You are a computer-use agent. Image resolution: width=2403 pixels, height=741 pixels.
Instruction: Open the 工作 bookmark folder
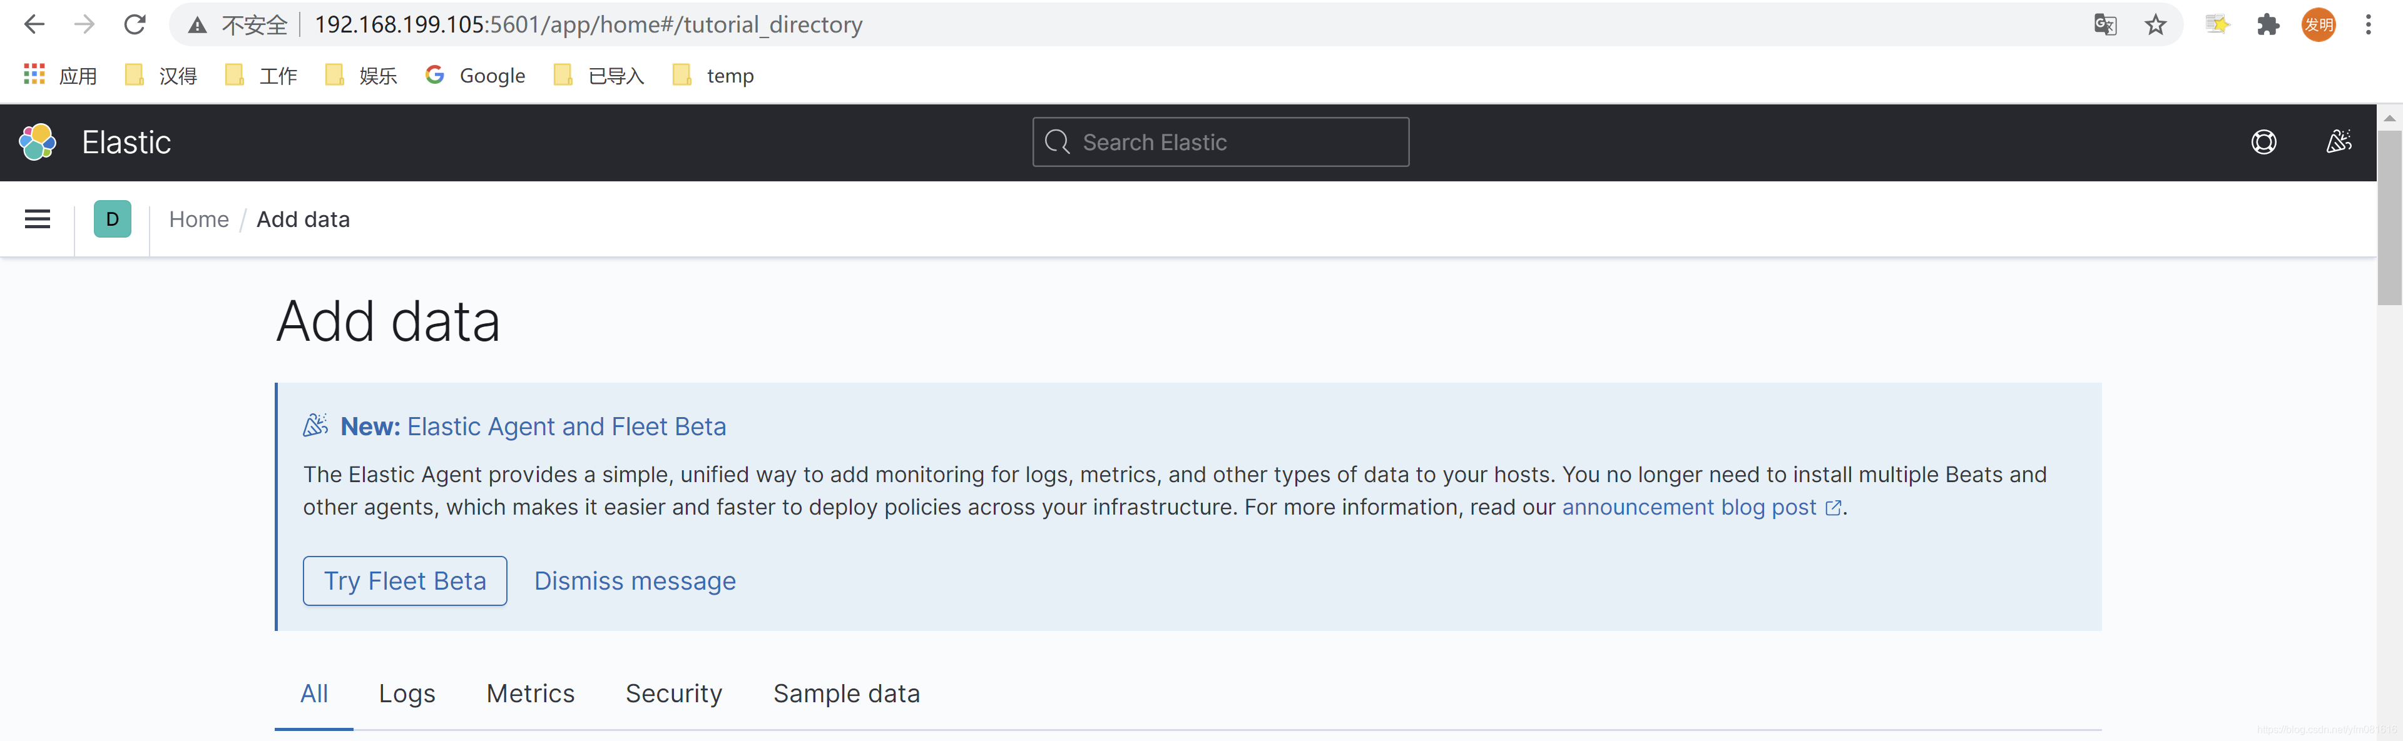point(261,76)
